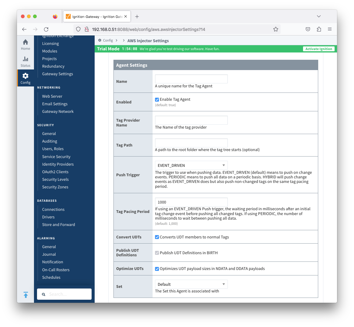This screenshot has height=327, width=354.
Task: Expand the Set dropdown showing Default
Action: click(191, 284)
